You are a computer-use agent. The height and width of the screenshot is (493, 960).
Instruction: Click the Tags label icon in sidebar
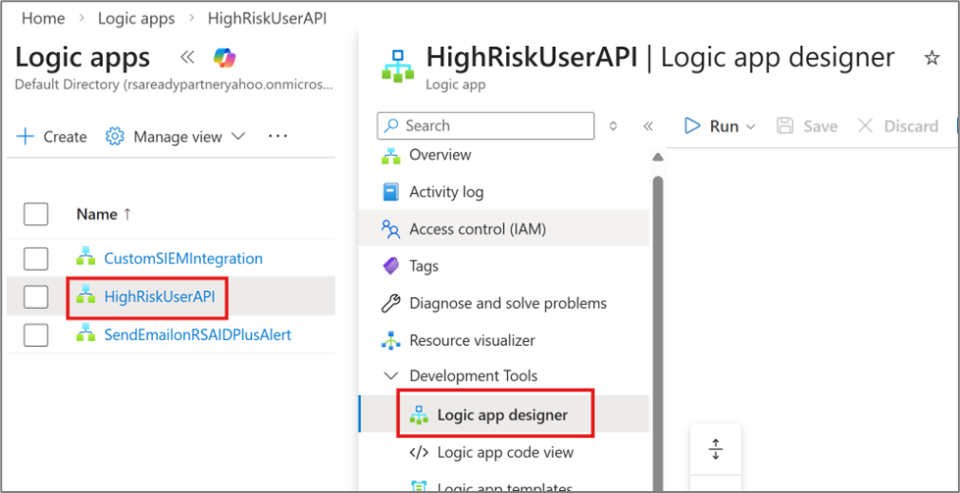pyautogui.click(x=390, y=266)
